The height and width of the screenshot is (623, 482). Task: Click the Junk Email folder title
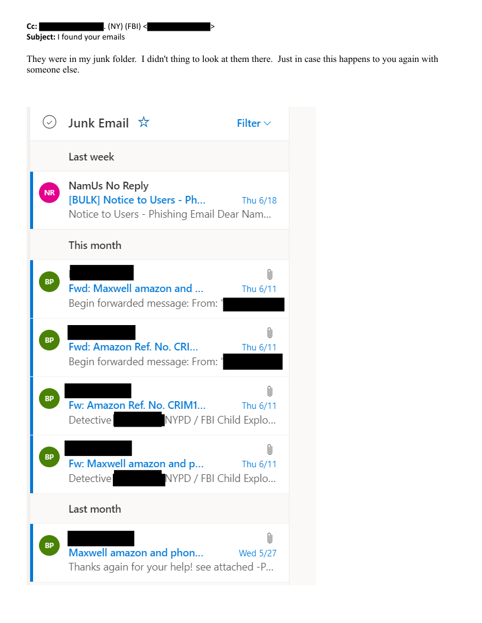pos(99,123)
